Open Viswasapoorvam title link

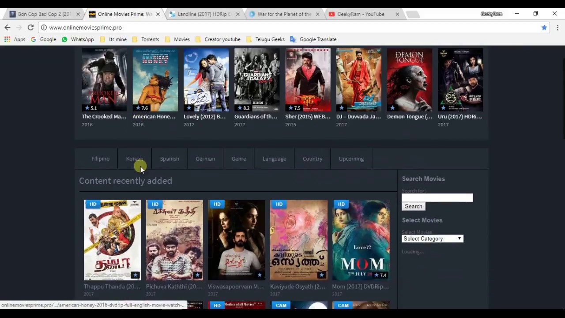click(x=236, y=286)
